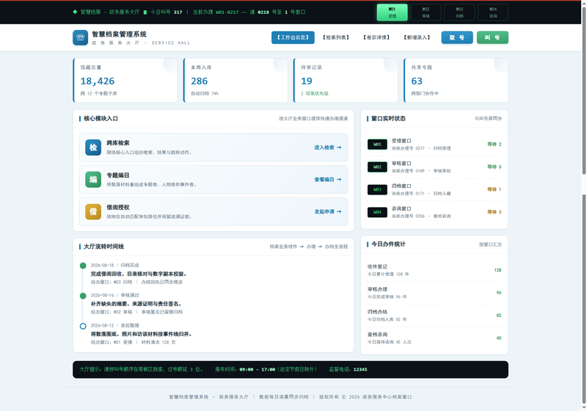Image resolution: width=587 pixels, height=411 pixels.
Task: Click the 等待 2 status for 受理窗口
Action: 494,144
